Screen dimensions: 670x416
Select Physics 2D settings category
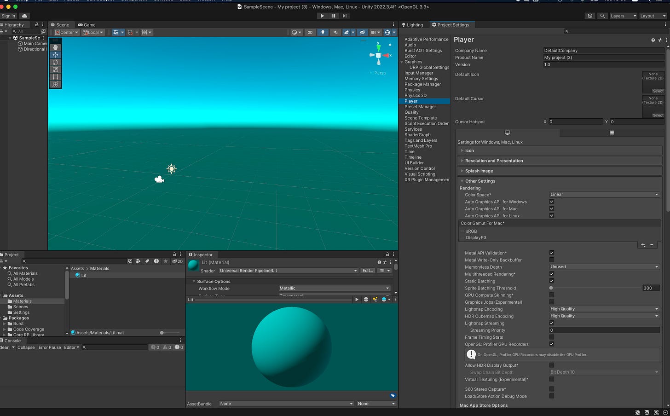point(415,95)
